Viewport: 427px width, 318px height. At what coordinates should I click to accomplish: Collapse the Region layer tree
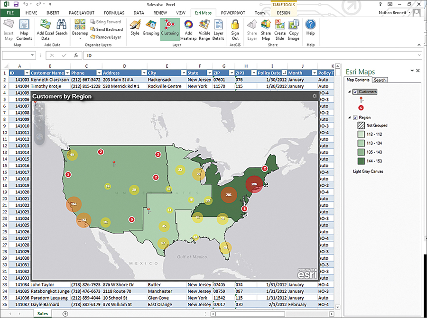coord(349,118)
